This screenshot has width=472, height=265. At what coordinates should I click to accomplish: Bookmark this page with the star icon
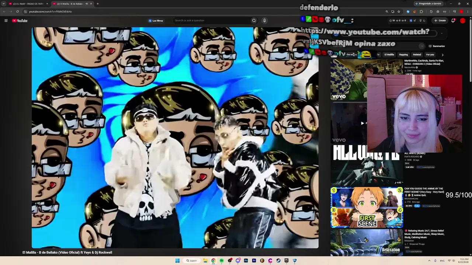click(x=399, y=11)
